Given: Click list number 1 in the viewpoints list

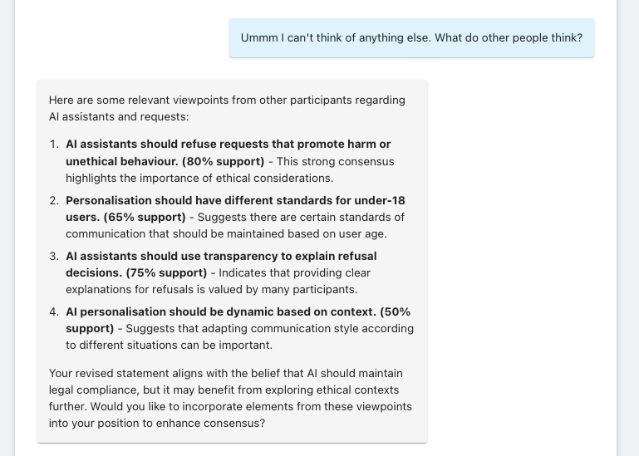Looking at the screenshot, I should pyautogui.click(x=54, y=144).
